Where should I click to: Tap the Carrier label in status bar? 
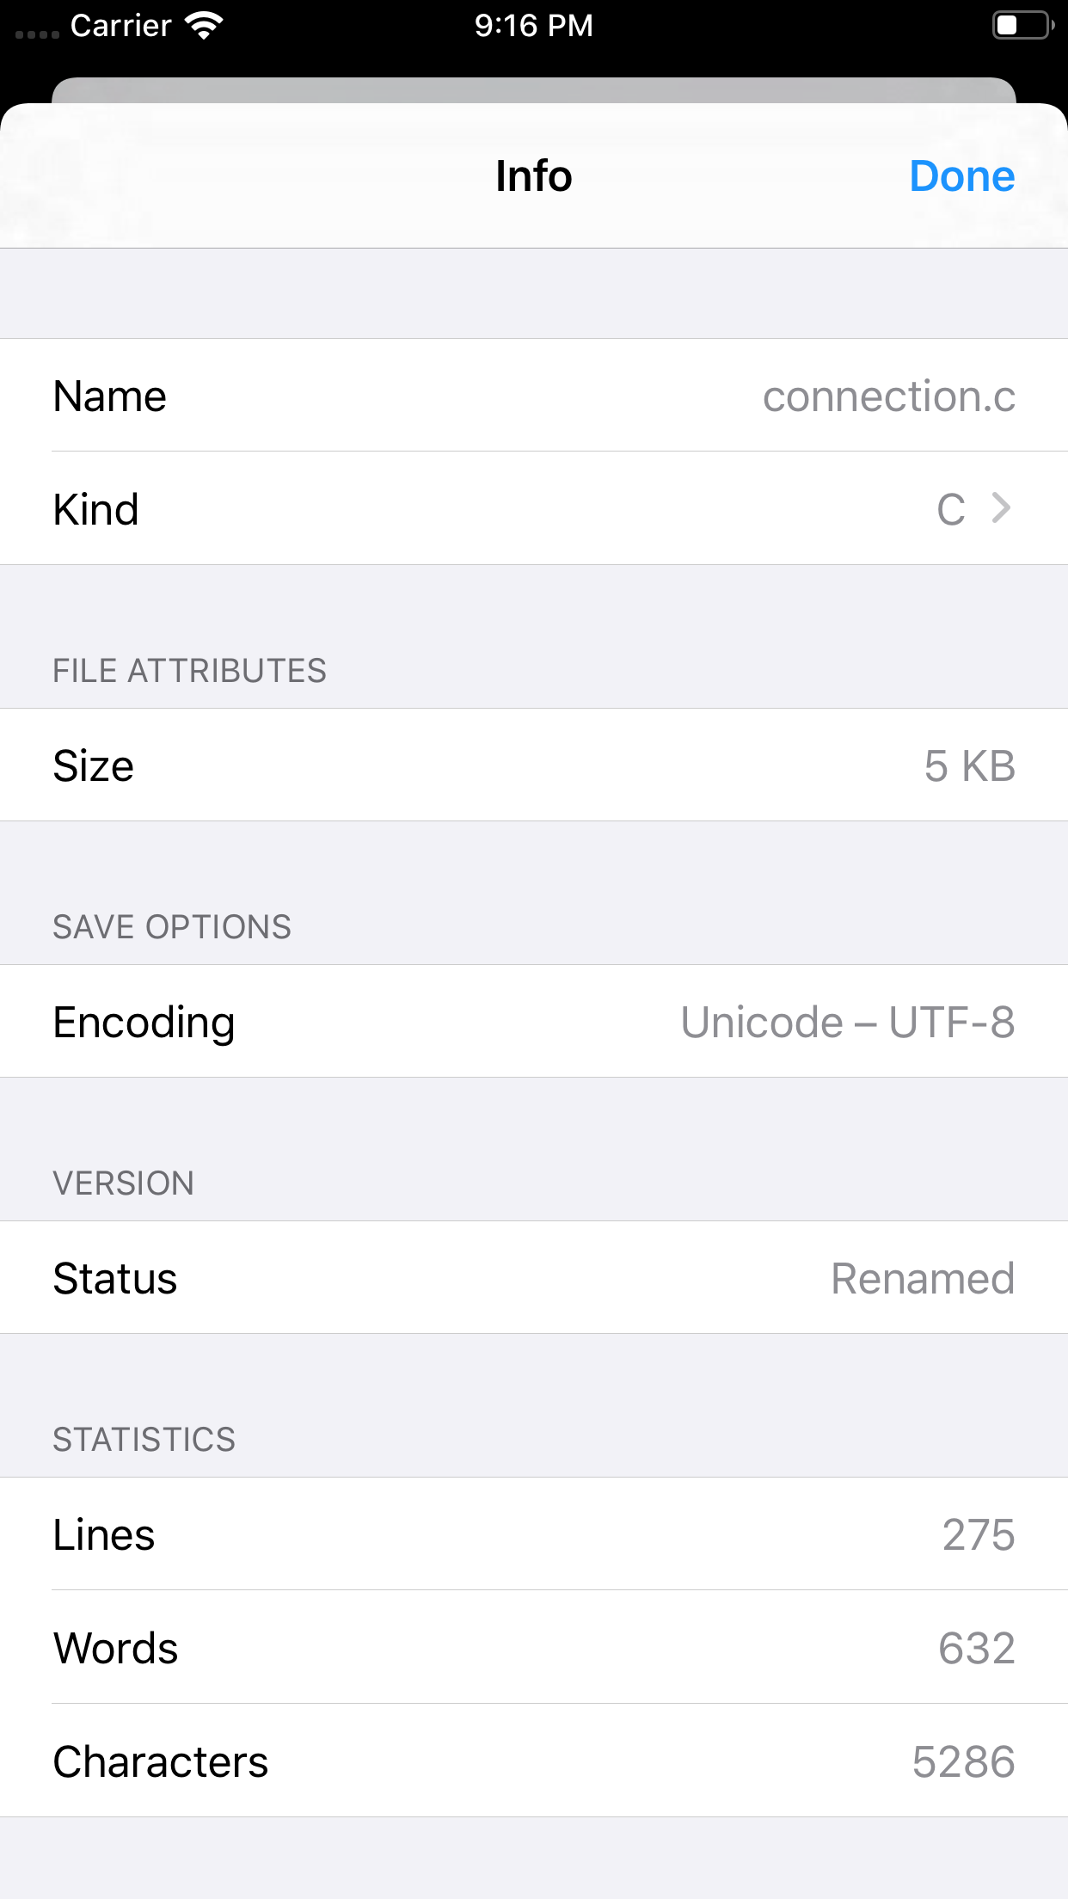tap(120, 26)
